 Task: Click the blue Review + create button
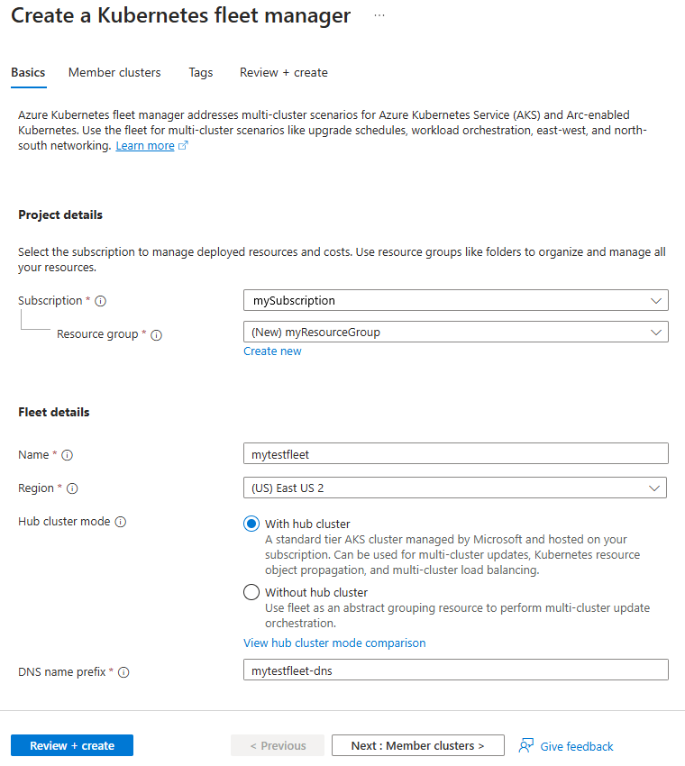[72, 745]
